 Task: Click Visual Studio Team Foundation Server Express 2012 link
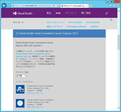click(x=33, y=55)
